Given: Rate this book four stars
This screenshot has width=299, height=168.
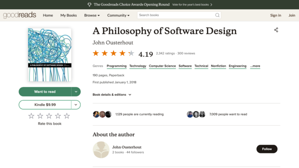Looking at the screenshot, I should [x=58, y=116].
